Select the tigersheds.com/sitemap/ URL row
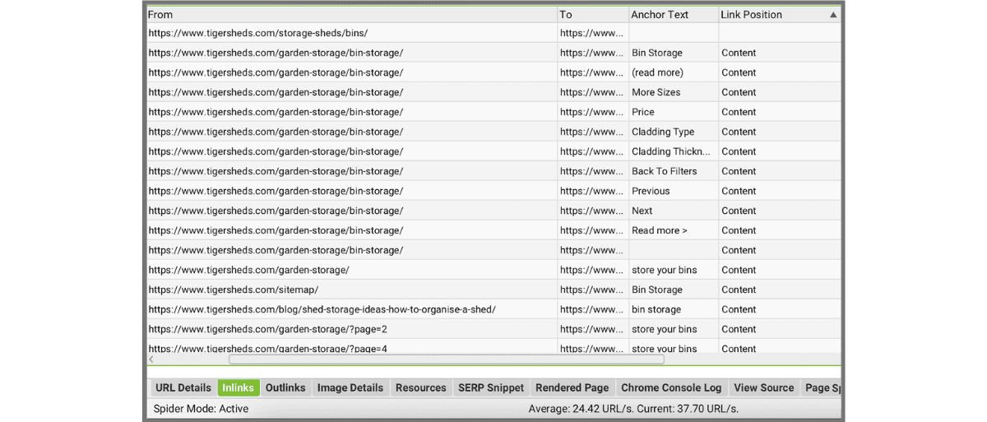Viewport: 987px width, 422px height. click(x=493, y=290)
